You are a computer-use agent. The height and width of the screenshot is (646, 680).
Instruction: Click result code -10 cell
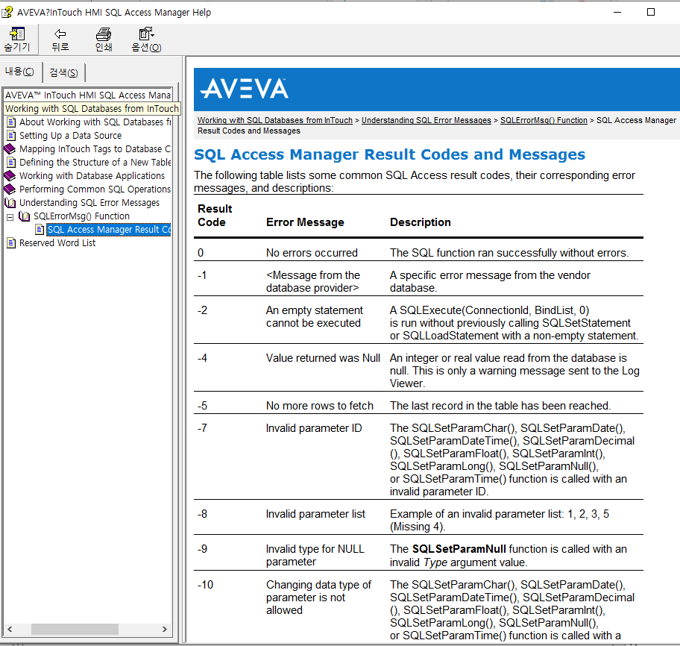(x=205, y=585)
